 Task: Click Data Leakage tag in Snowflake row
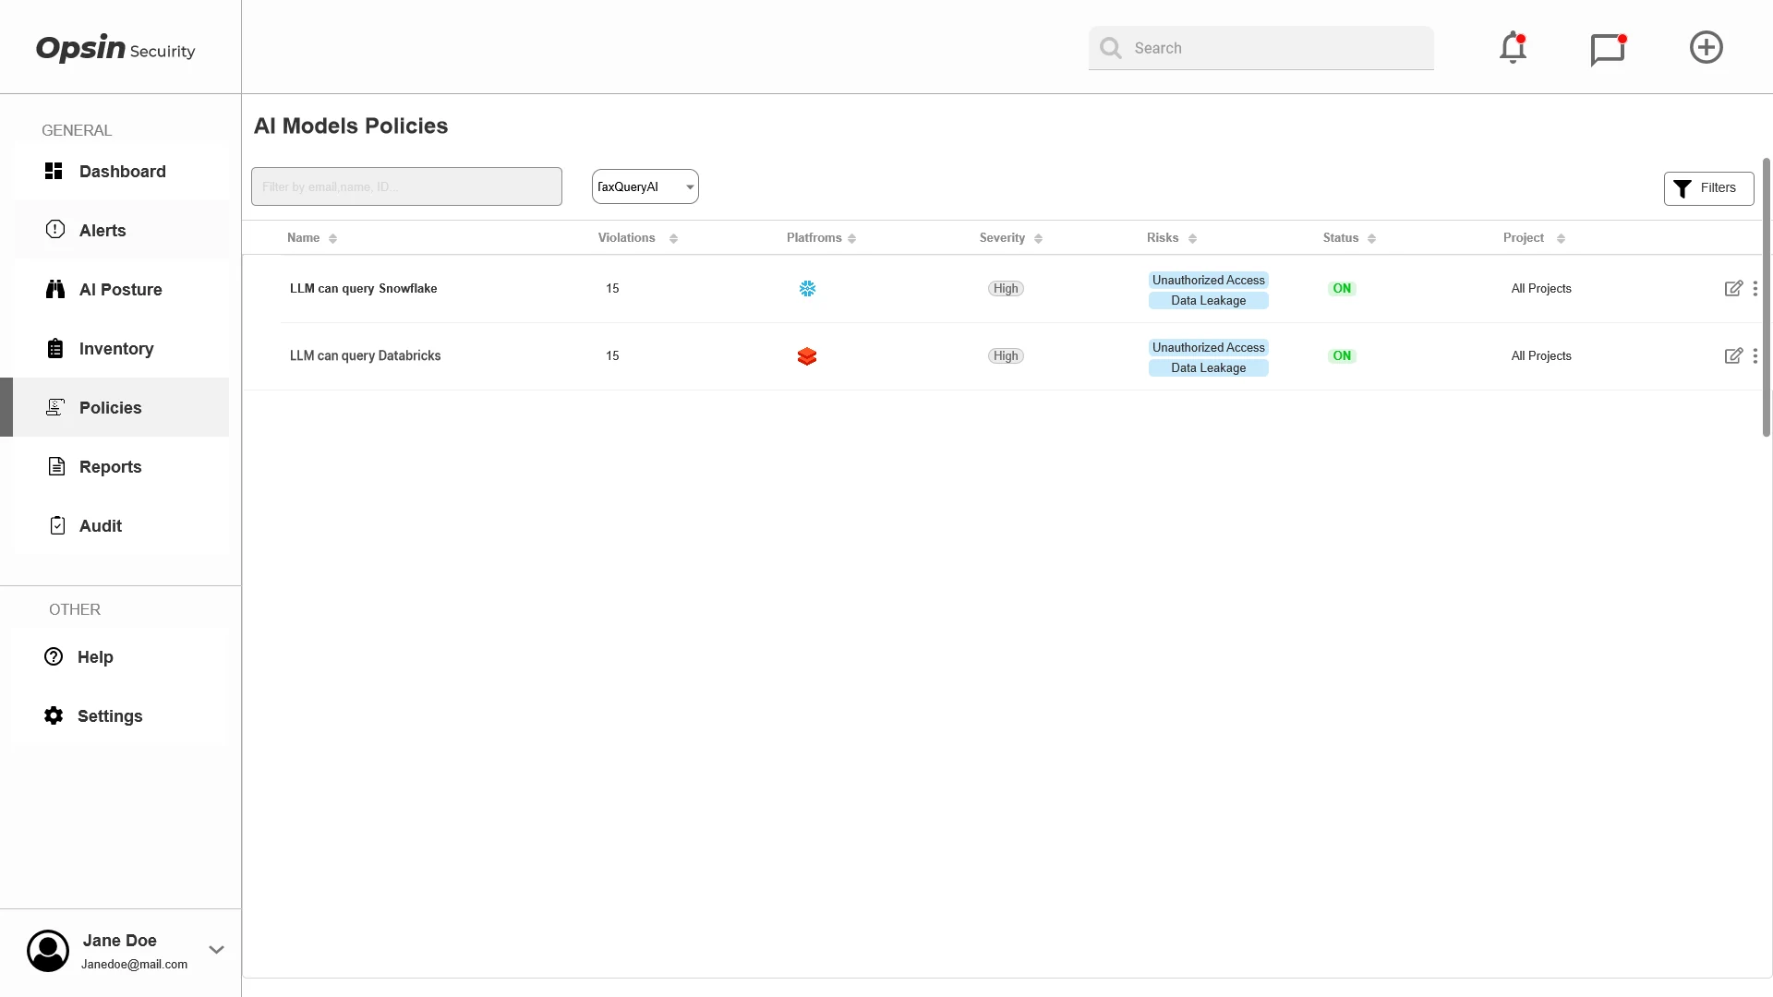pyautogui.click(x=1208, y=301)
